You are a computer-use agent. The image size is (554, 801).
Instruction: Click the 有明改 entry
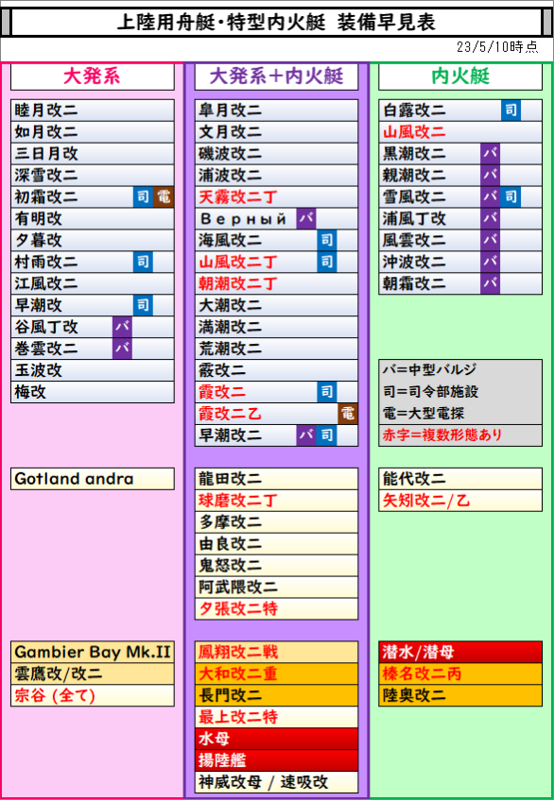[x=93, y=218]
